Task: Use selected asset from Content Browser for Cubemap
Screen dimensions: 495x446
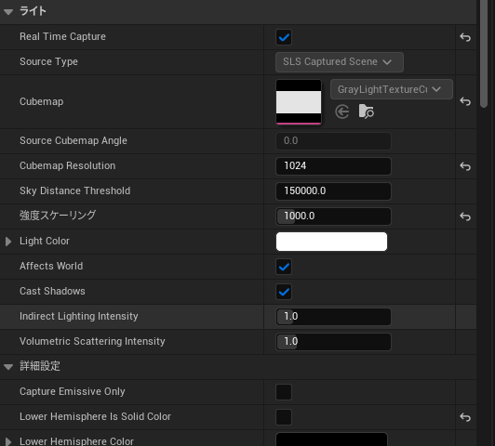Action: (x=342, y=111)
